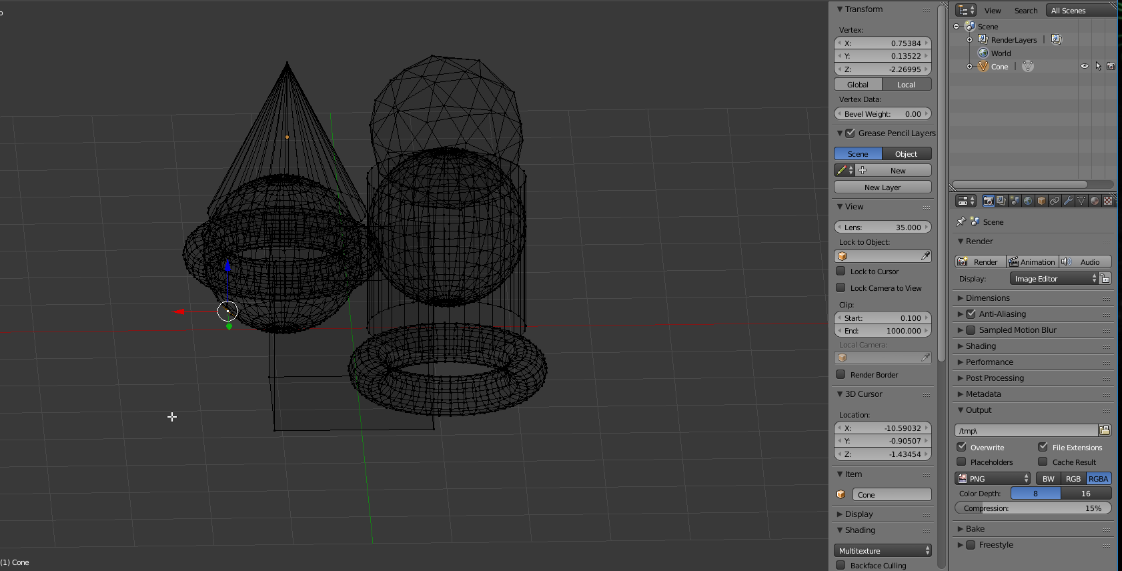Viewport: 1122px width, 571px height.
Task: Click the Animation render button
Action: 1033,261
